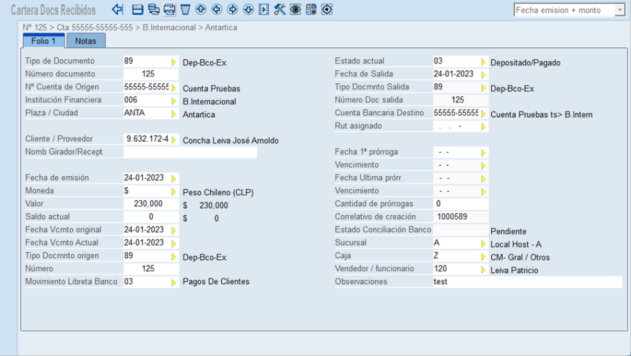Click the back arrow exit icon

118,9
